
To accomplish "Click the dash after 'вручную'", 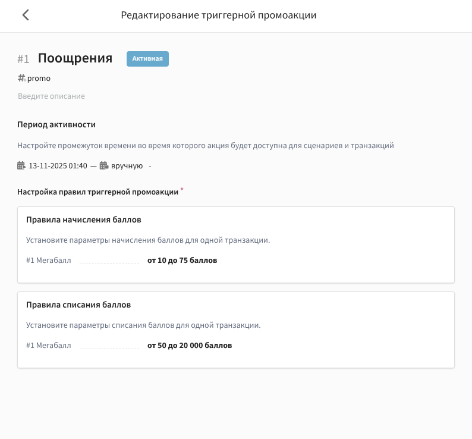I will point(150,166).
